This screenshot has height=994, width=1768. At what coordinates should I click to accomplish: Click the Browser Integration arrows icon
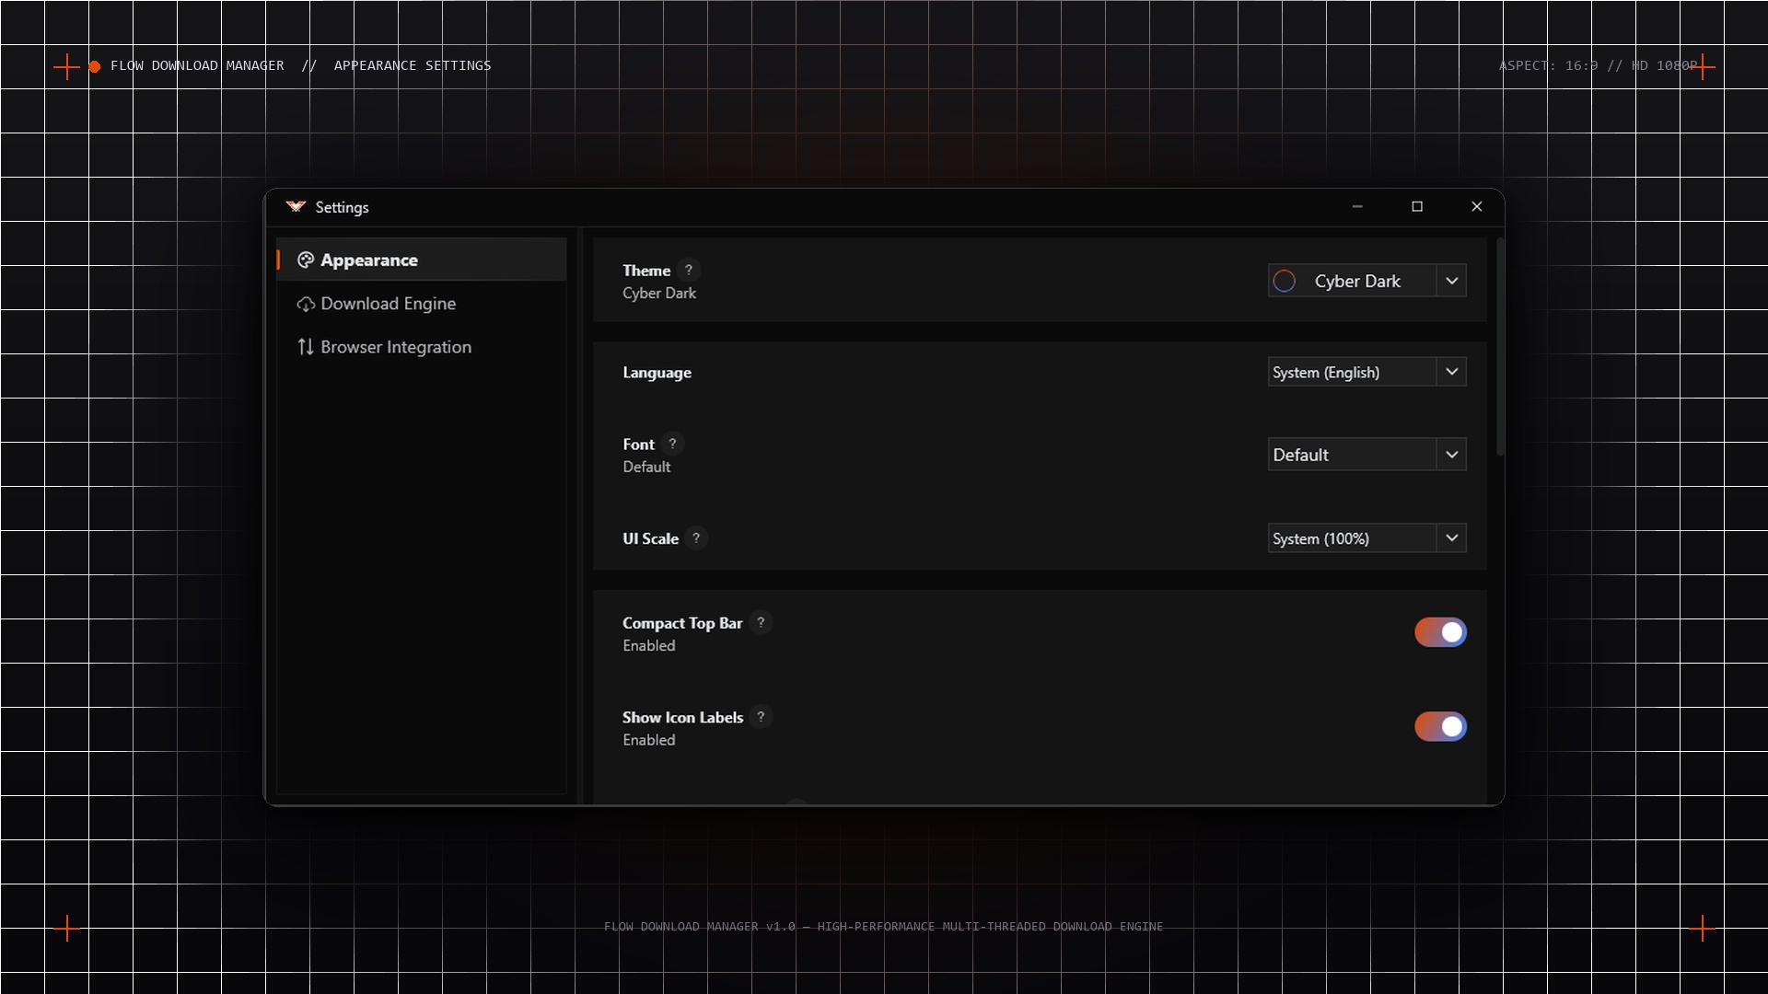[x=306, y=347]
